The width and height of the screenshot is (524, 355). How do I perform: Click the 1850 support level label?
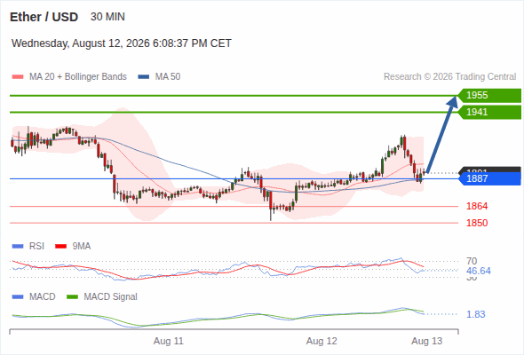477,223
